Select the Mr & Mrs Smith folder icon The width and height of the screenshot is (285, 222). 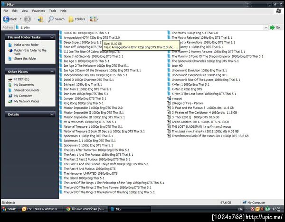click(x=61, y=122)
